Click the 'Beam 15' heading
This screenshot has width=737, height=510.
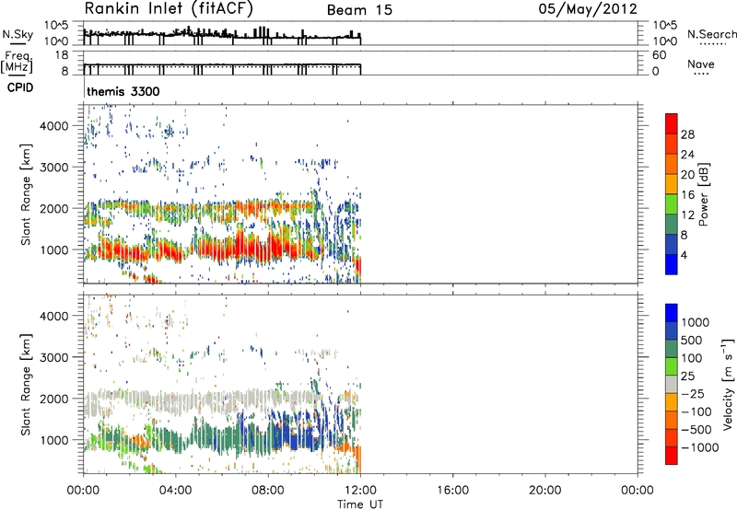pyautogui.click(x=359, y=10)
